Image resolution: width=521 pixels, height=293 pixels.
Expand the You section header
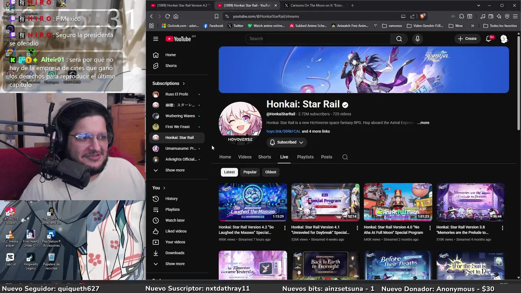(159, 188)
